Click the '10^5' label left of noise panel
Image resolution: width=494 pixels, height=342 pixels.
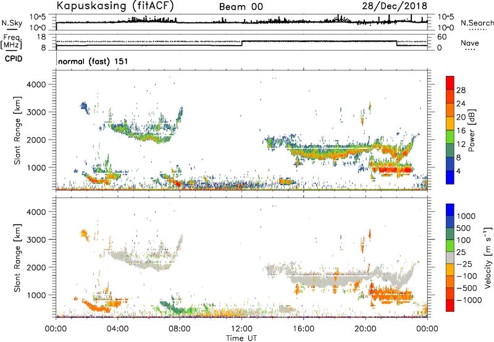click(38, 17)
